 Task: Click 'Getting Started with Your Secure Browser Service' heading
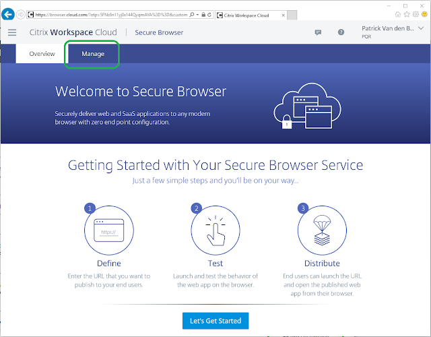(215, 165)
